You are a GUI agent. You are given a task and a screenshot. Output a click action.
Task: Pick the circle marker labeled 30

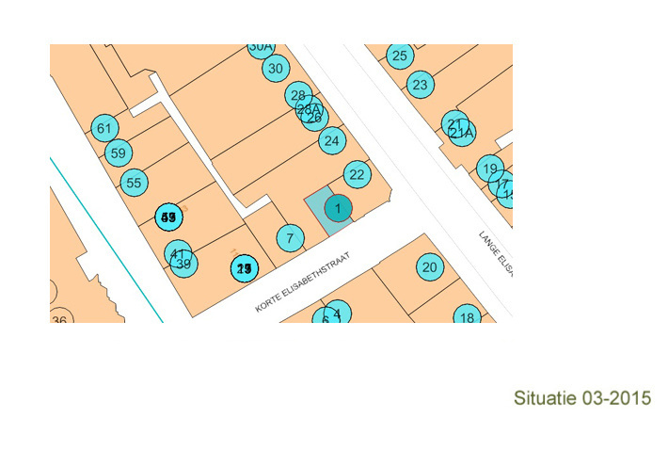[275, 68]
